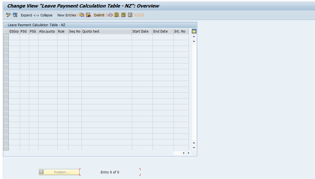315x179 pixels.
Task: Click scroll up arrow at top of table scrollbar
Action: tap(194, 36)
